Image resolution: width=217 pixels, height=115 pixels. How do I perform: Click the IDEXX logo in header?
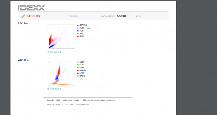(31, 8)
